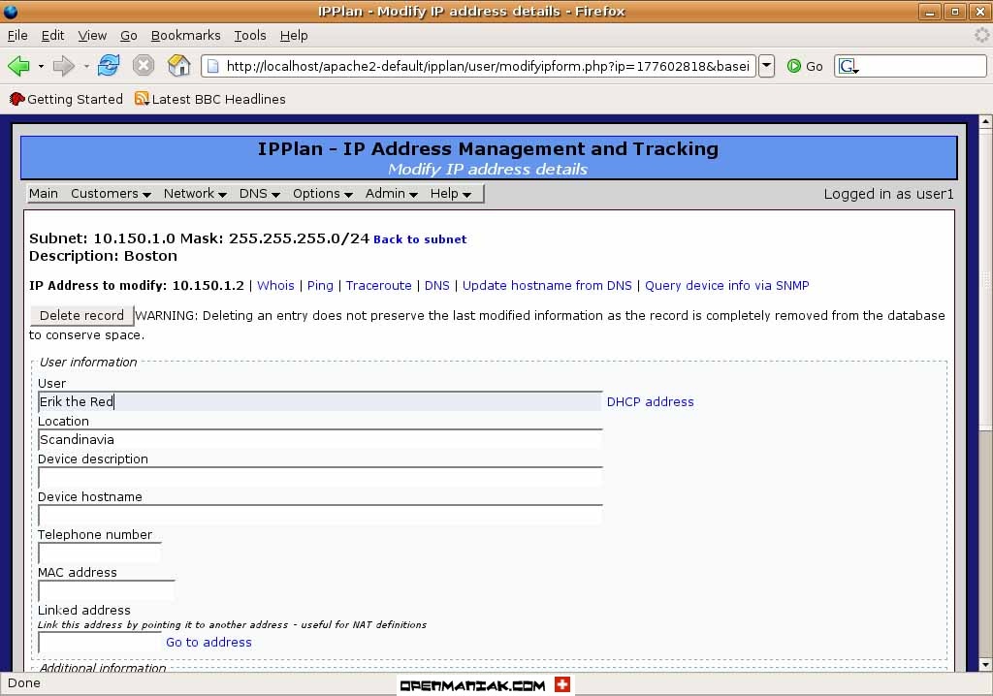The height and width of the screenshot is (696, 993).
Task: Open the Forward button history dropdown arrow
Action: coord(86,66)
